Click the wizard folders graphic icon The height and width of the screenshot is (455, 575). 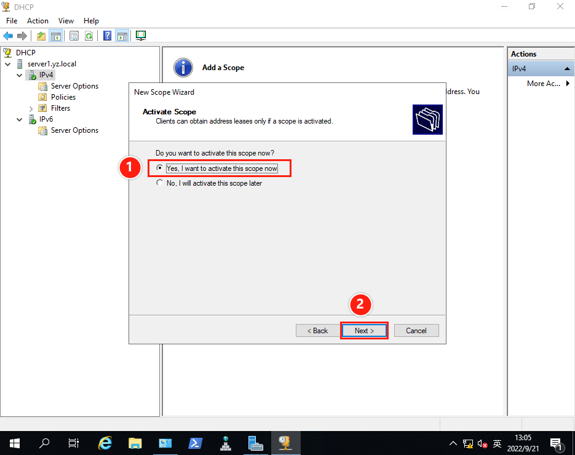tap(427, 119)
